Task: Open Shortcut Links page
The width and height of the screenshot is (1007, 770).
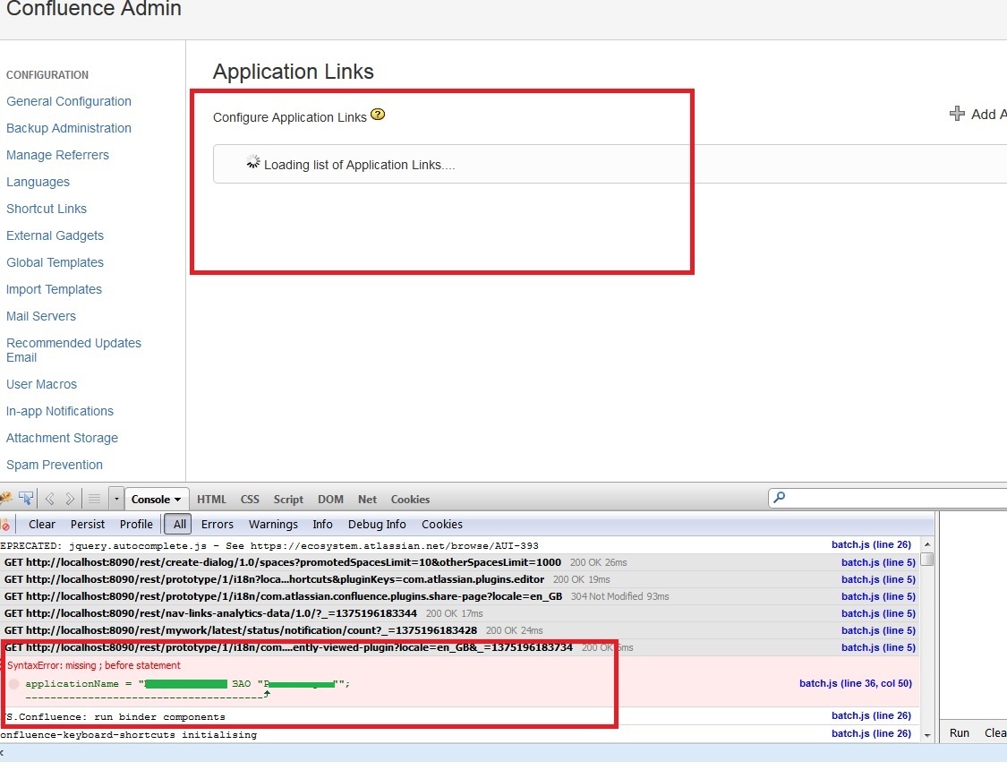Action: (47, 210)
